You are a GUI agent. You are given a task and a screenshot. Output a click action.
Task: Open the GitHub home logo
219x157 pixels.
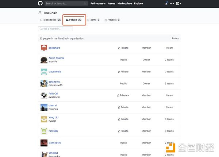point(40,3)
